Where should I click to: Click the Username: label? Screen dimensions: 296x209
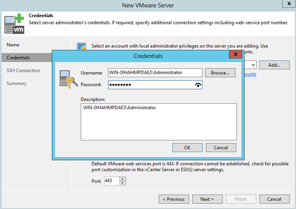point(92,73)
